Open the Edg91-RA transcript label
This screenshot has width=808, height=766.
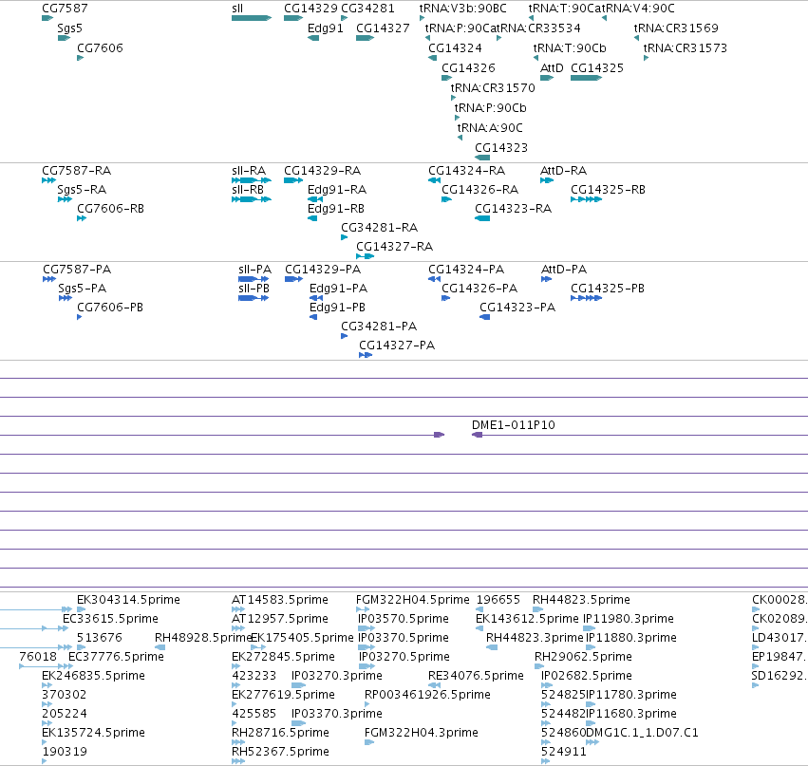point(337,190)
